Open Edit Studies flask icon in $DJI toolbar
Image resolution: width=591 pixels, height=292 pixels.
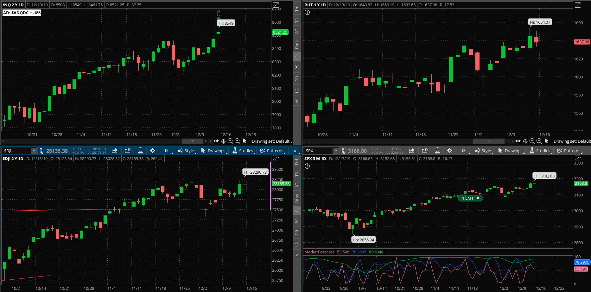pyautogui.click(x=140, y=151)
